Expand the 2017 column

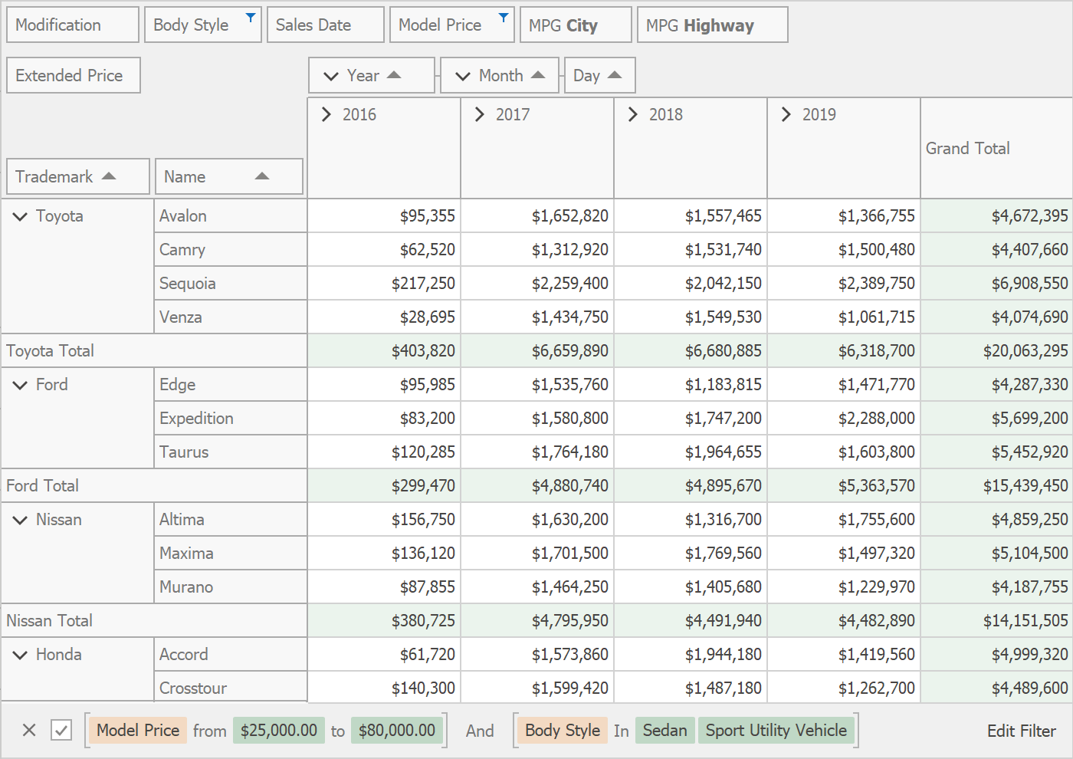[x=480, y=114]
